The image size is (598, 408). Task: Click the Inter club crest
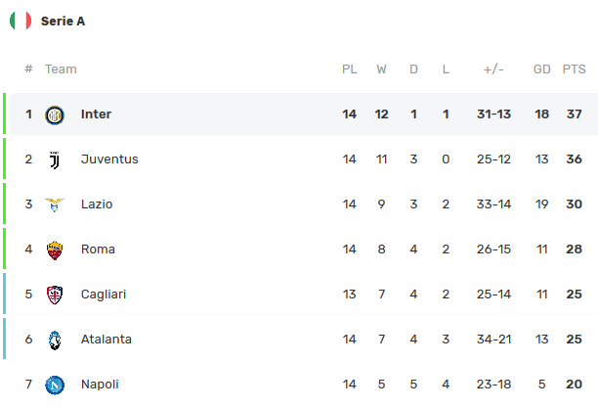coord(55,114)
